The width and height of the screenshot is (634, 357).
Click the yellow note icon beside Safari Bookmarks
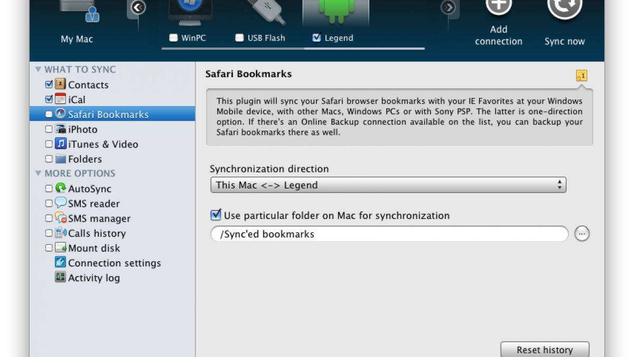581,76
